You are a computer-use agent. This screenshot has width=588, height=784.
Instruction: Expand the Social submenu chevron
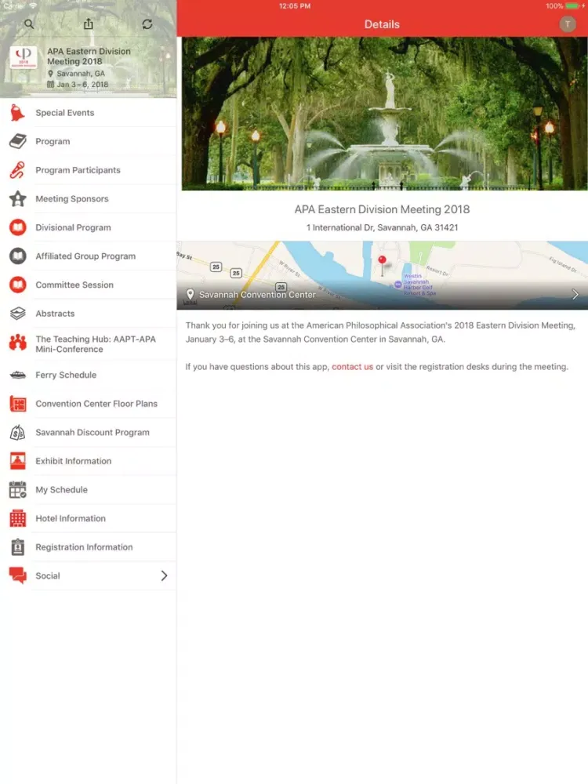[164, 576]
